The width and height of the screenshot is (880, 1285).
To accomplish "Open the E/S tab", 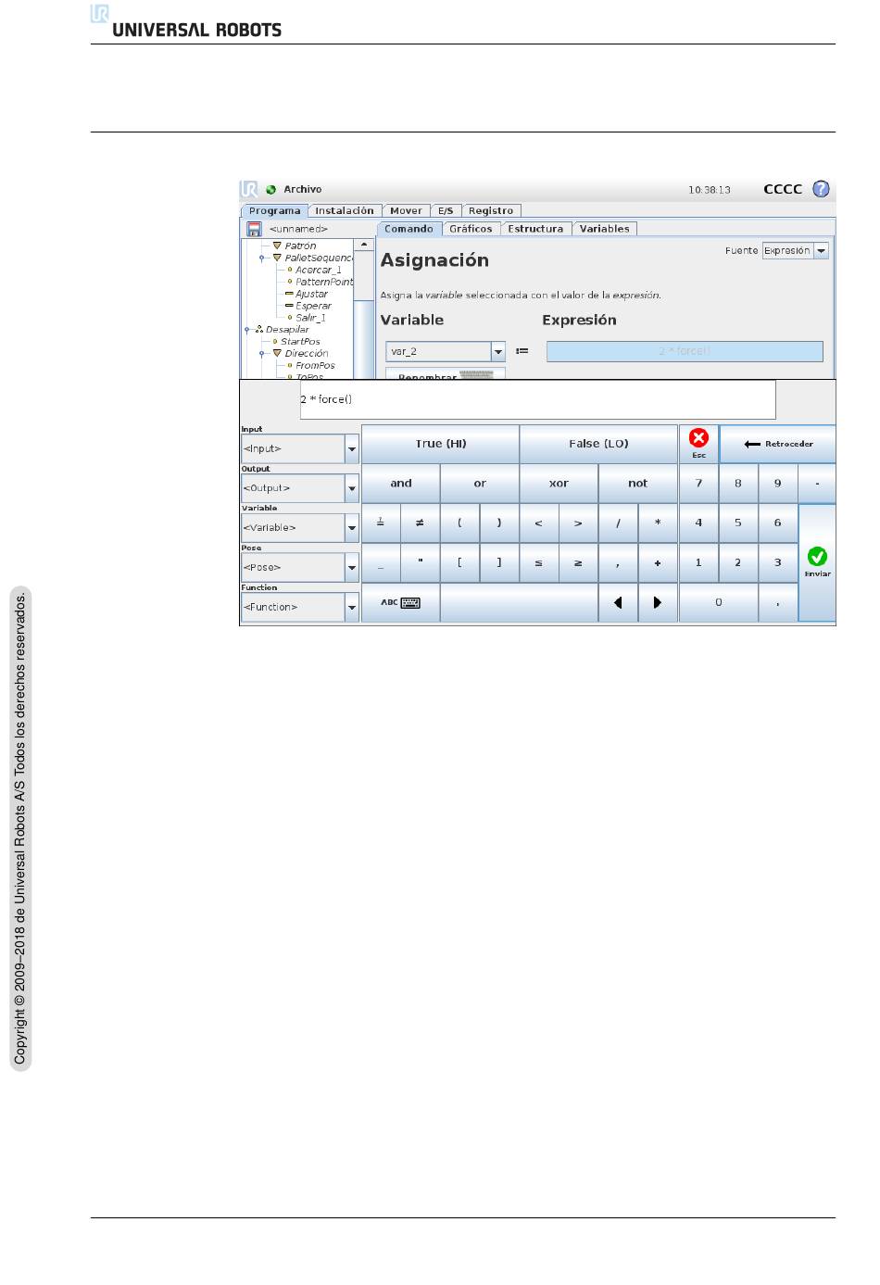I will [x=446, y=211].
